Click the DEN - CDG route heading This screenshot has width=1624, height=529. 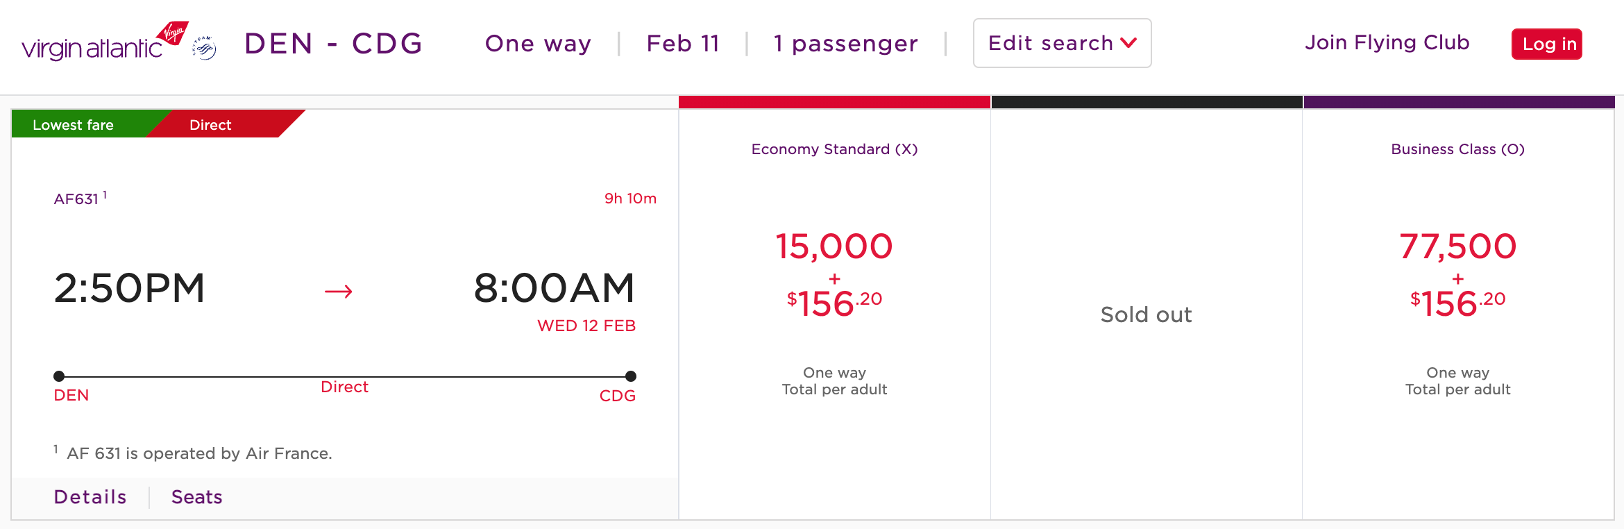(333, 44)
